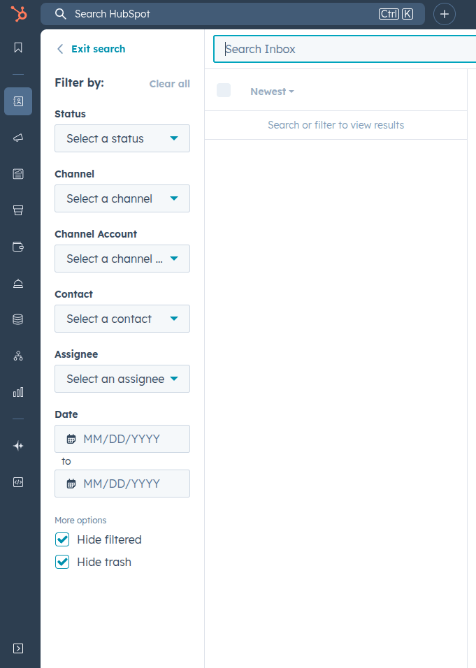Viewport: 476px width, 668px height.
Task: Open the Select a status dropdown
Action: pos(122,138)
